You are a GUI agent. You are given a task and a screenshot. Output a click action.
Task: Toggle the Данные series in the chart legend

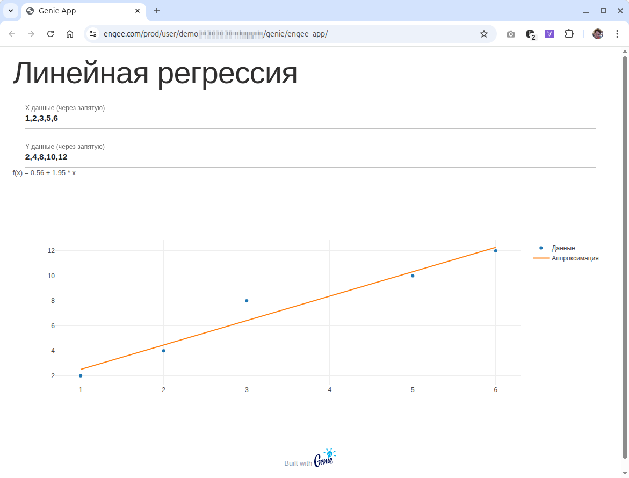(563, 248)
